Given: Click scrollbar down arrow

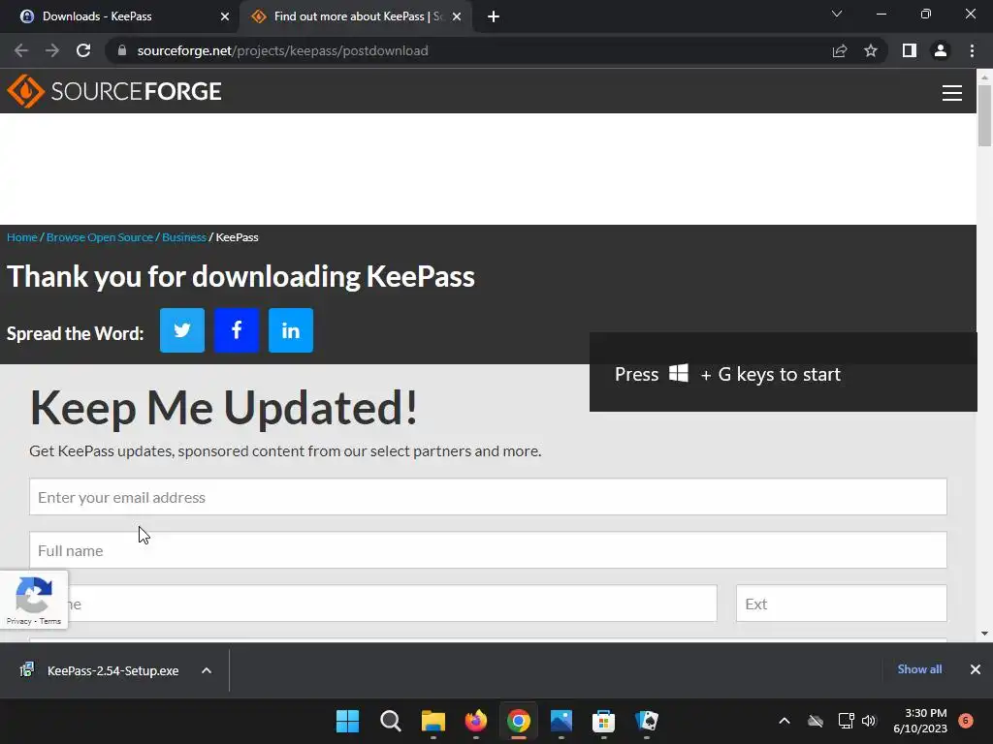Looking at the screenshot, I should [984, 634].
